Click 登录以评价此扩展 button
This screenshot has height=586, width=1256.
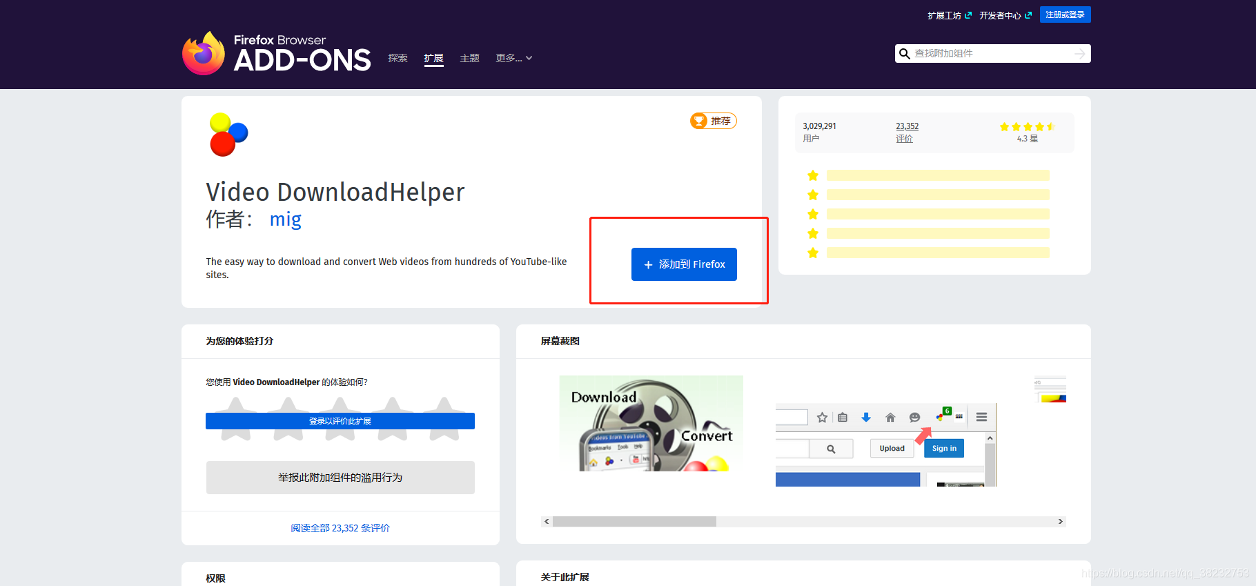click(340, 421)
